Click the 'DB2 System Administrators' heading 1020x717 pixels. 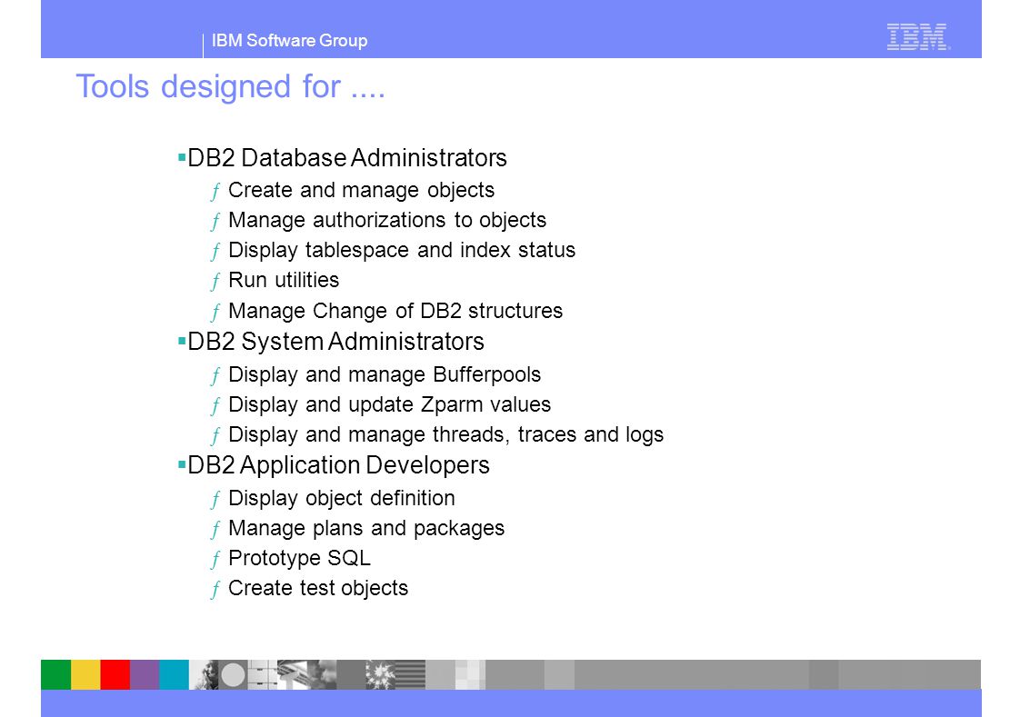335,342
